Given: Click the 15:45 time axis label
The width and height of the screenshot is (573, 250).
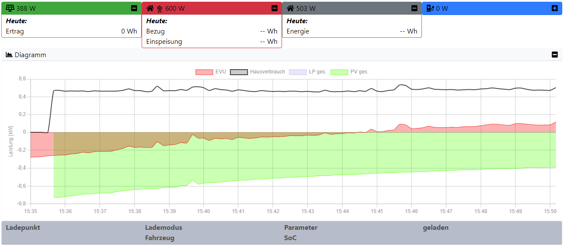Looking at the screenshot, I should 377,211.
